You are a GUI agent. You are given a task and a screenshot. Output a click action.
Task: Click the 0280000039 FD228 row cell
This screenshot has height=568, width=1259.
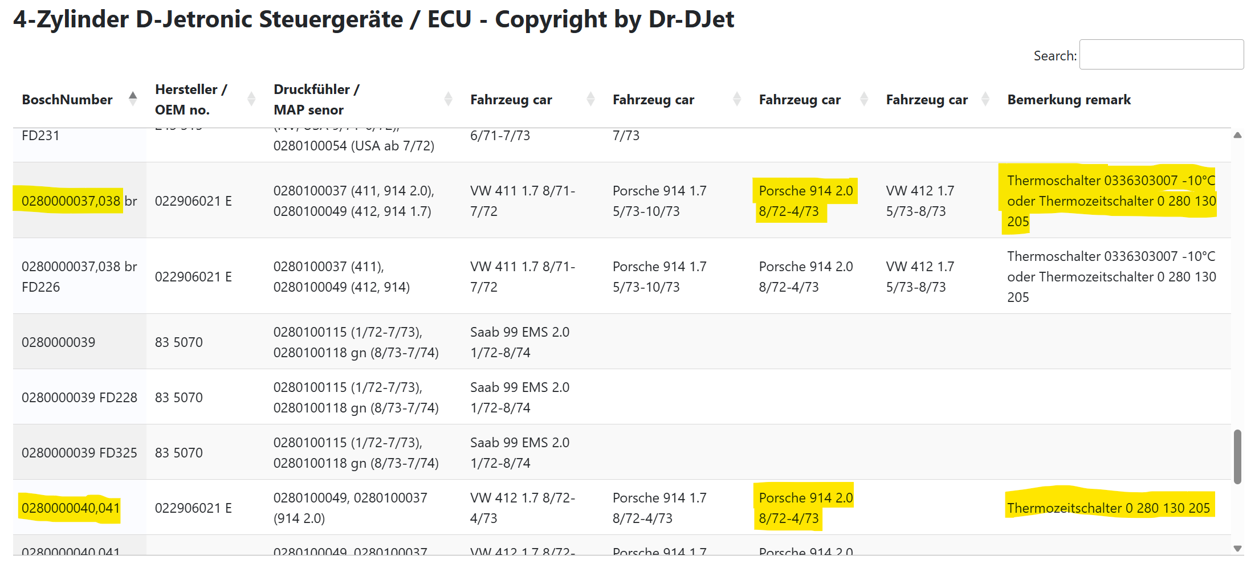pos(79,397)
